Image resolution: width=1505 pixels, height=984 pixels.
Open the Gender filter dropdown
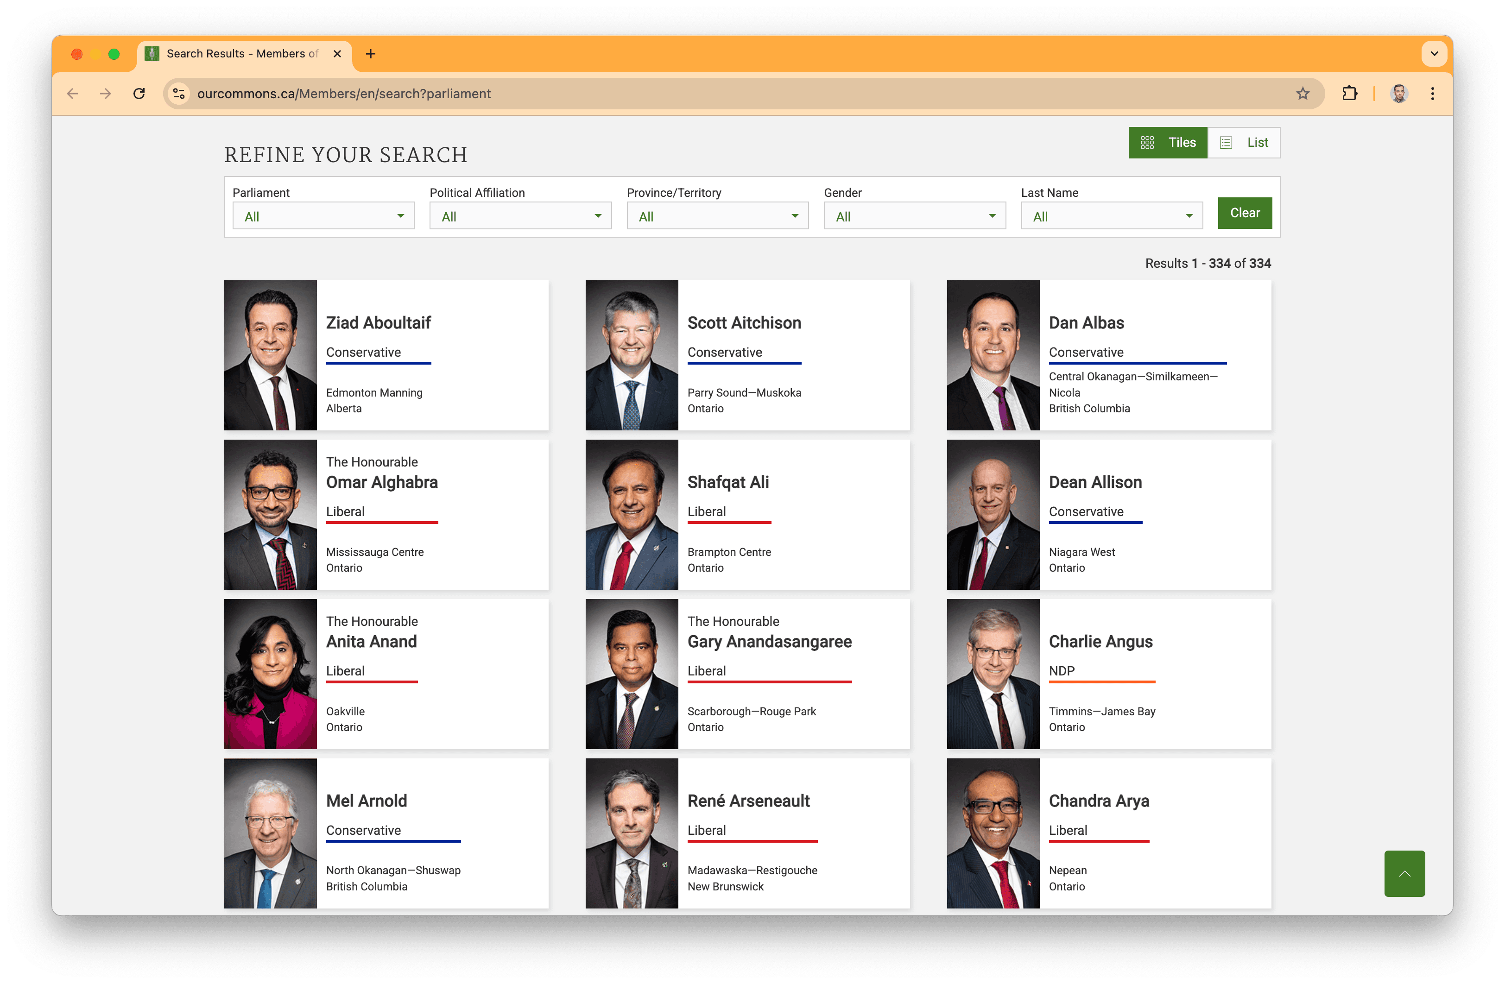tap(914, 216)
